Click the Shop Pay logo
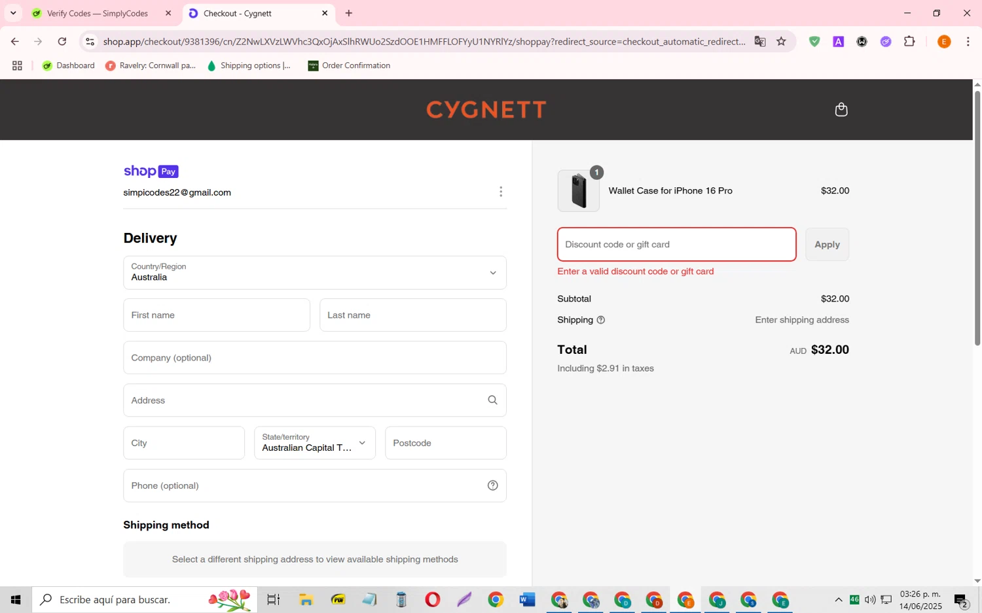This screenshot has width=982, height=613. coord(151,171)
